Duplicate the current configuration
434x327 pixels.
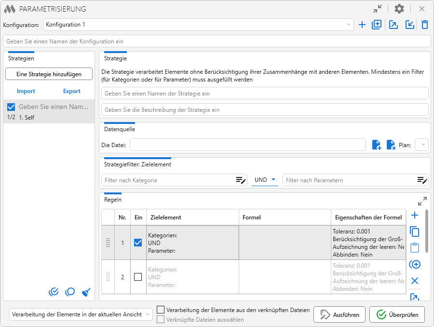click(x=377, y=25)
